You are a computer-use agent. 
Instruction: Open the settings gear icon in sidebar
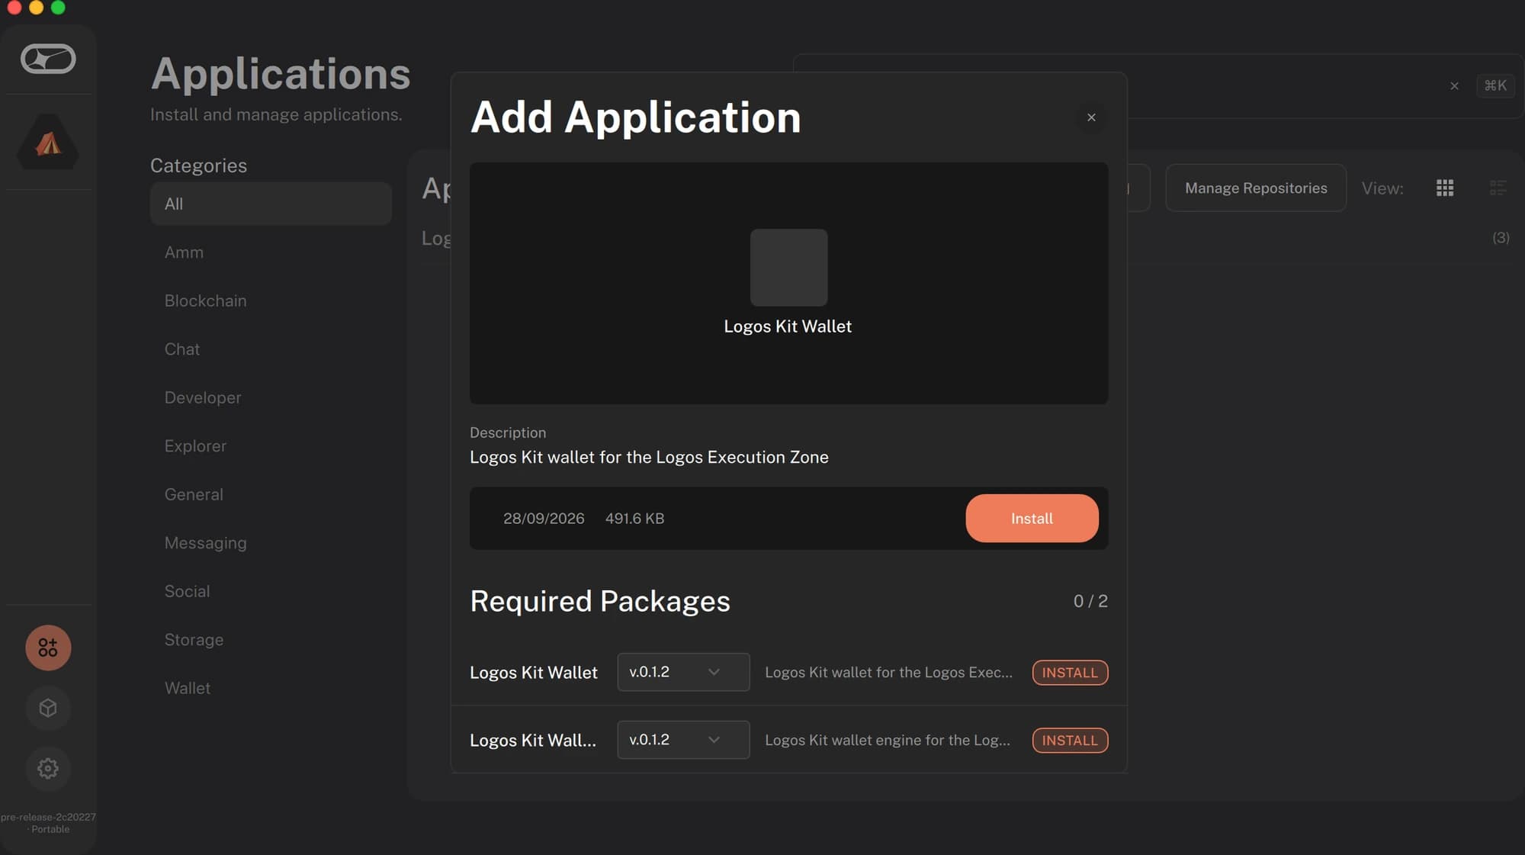pyautogui.click(x=48, y=768)
